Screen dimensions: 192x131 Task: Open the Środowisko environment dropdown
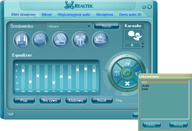[69, 26]
